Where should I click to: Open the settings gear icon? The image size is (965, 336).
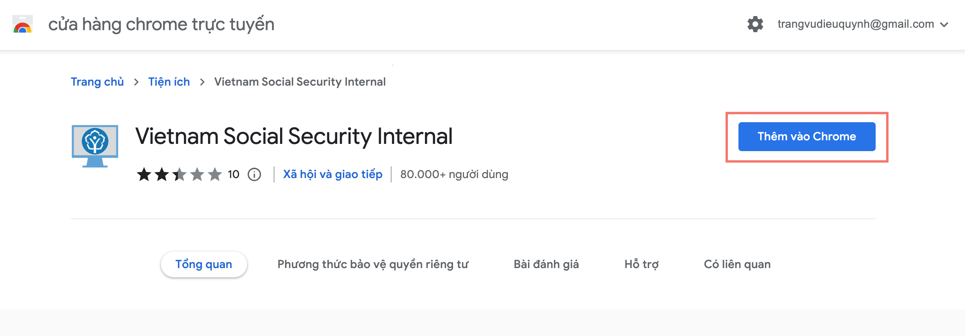[756, 24]
